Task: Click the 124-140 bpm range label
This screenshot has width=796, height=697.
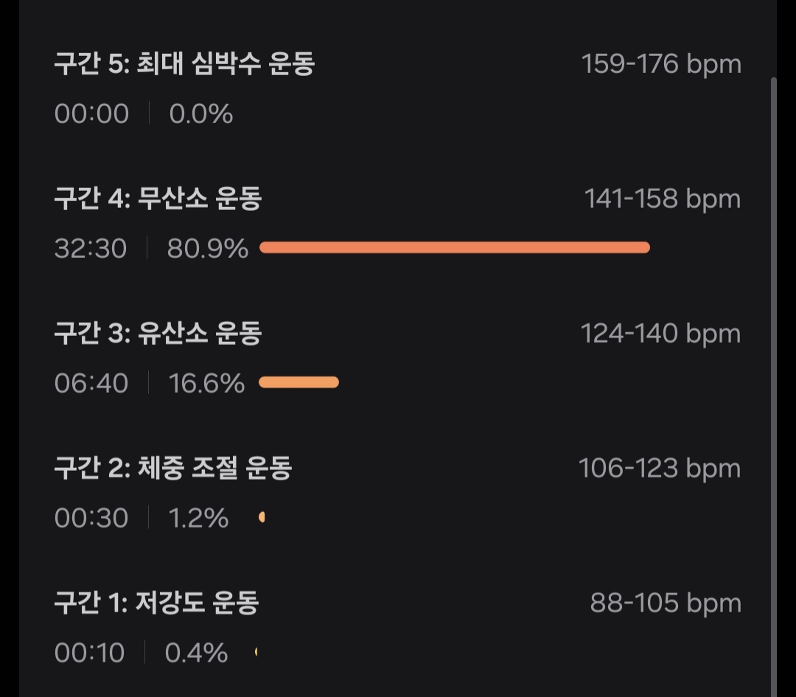Action: click(x=661, y=334)
